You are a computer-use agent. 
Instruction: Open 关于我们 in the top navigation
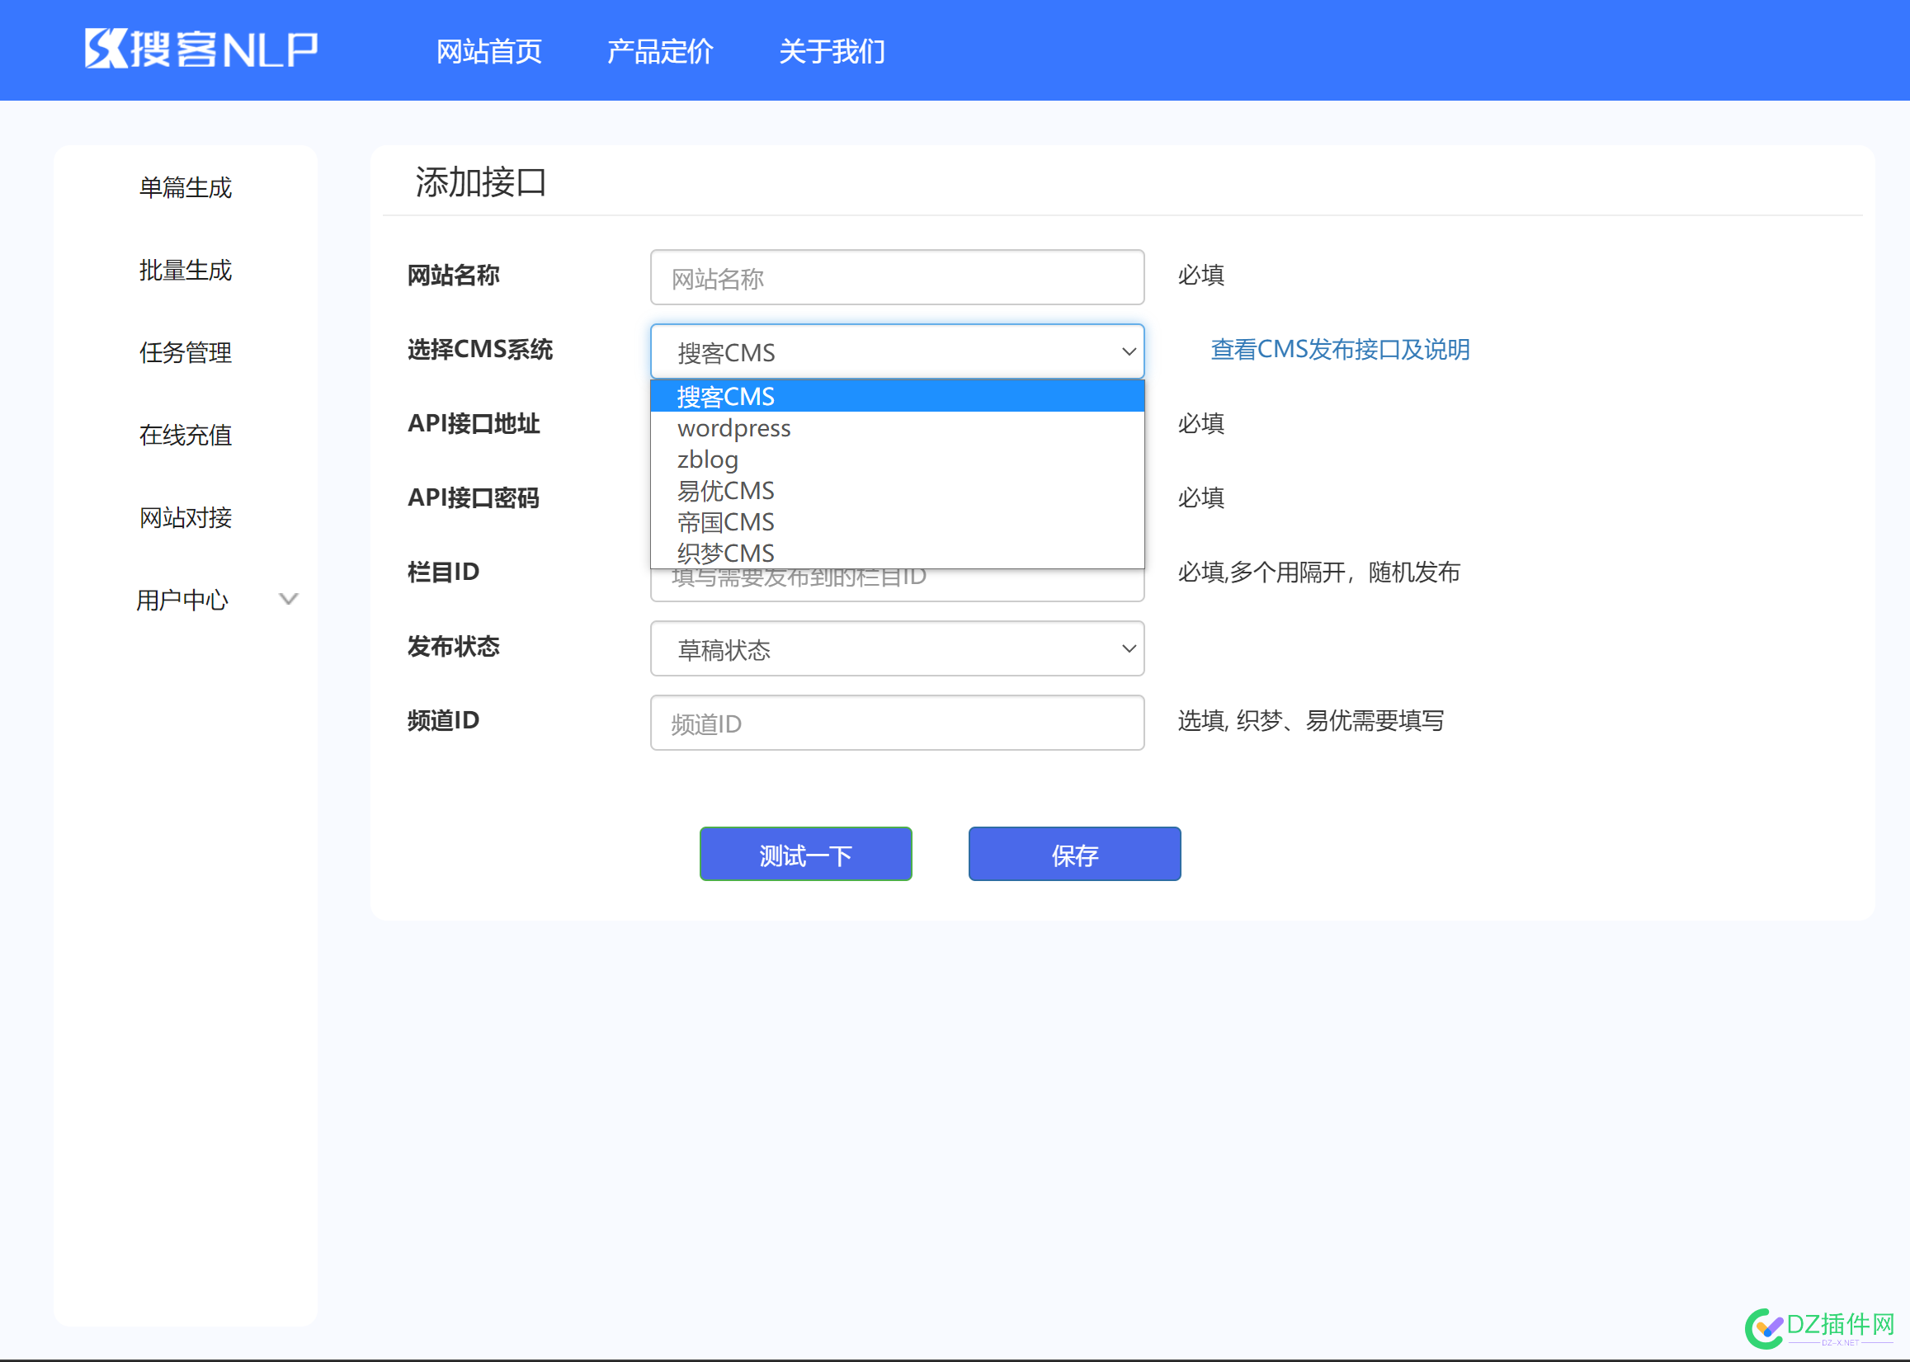(x=832, y=51)
